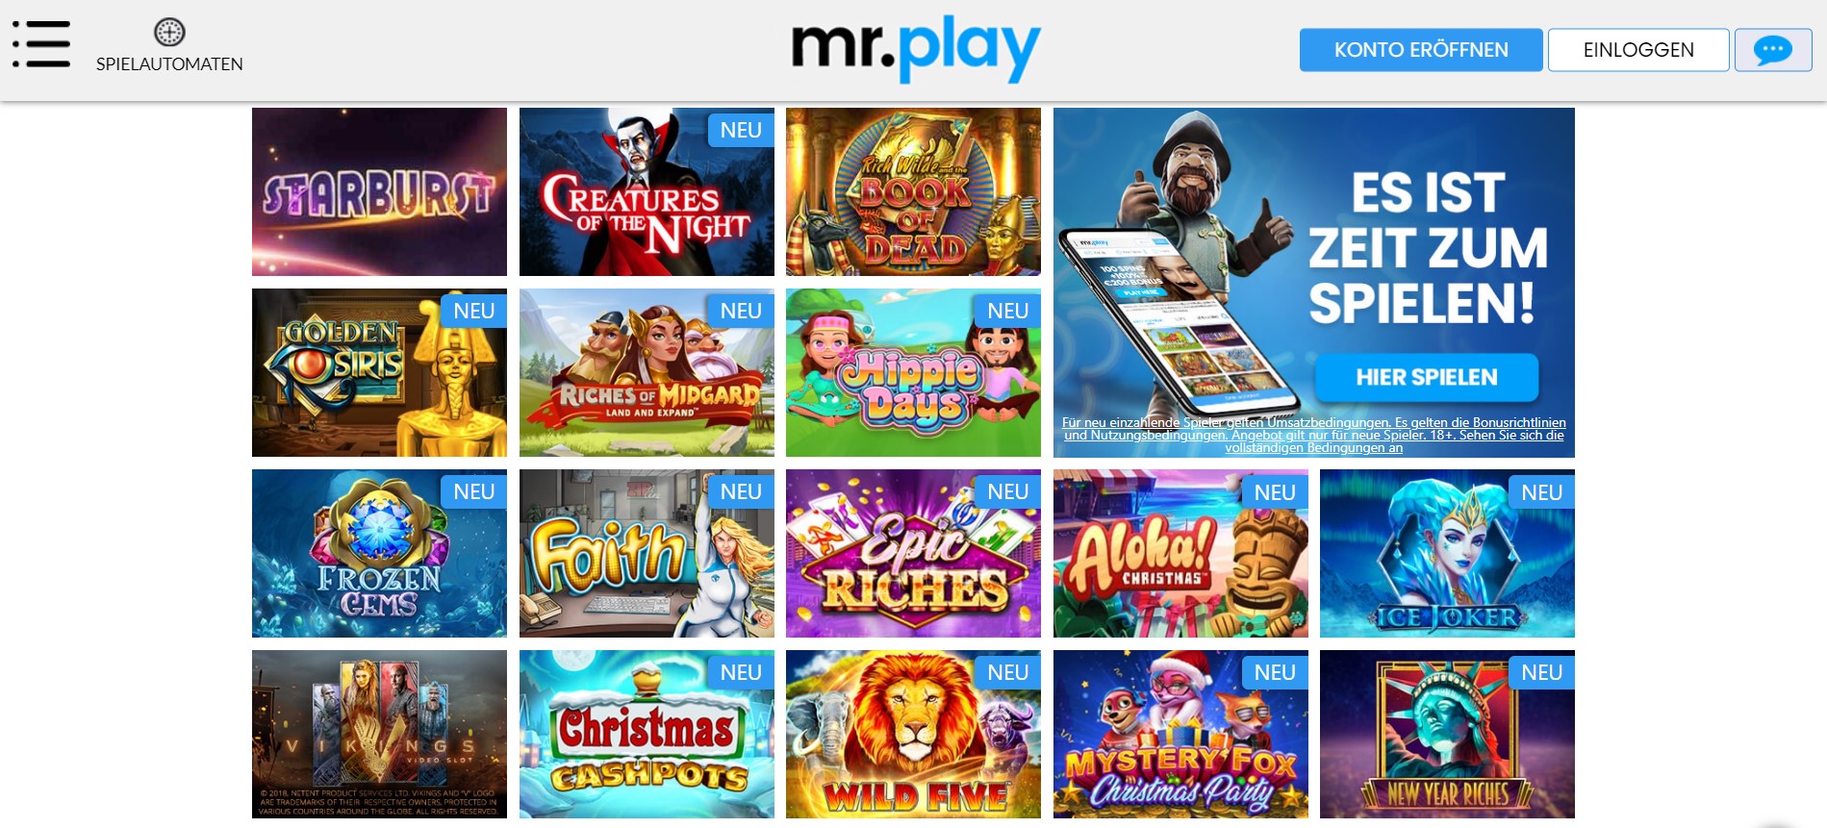Open the bonus terms fine-print link
The width and height of the screenshot is (1827, 828).
[x=1313, y=435]
